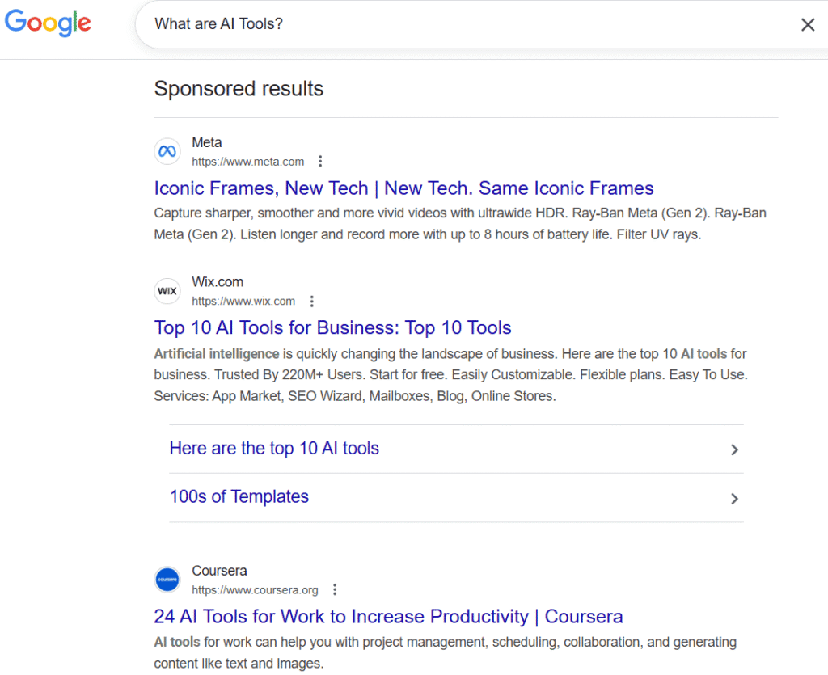Open the 'Iconic Frames, New Tech' ad link

[403, 188]
